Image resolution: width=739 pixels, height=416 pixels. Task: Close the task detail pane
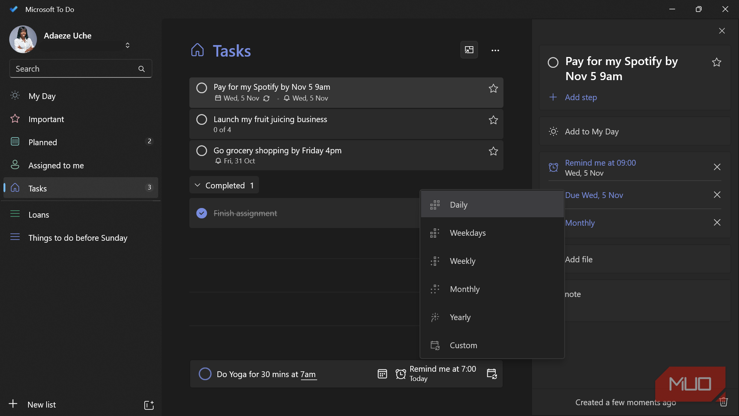[x=722, y=31]
